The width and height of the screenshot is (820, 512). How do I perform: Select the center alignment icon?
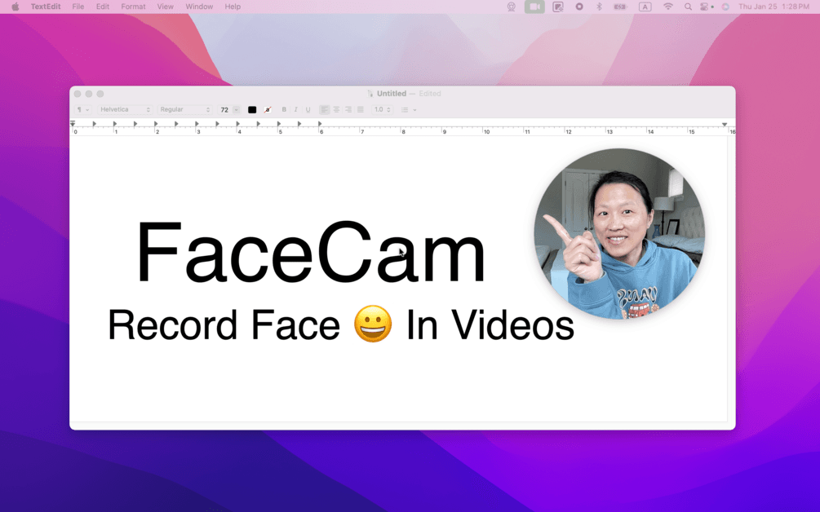(x=335, y=109)
